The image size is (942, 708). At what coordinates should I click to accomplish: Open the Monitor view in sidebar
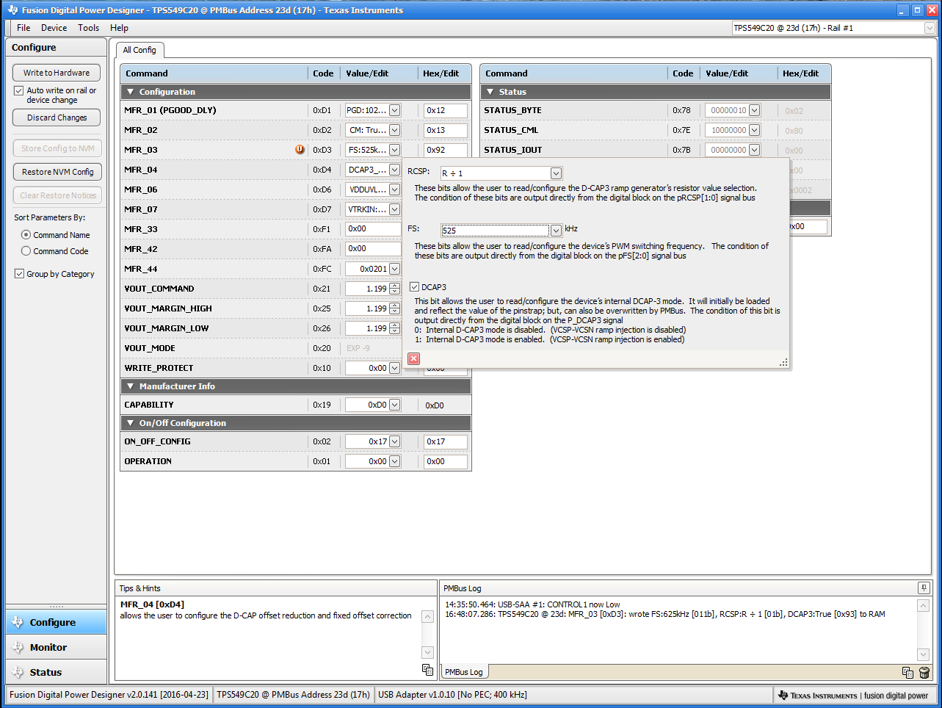point(48,647)
